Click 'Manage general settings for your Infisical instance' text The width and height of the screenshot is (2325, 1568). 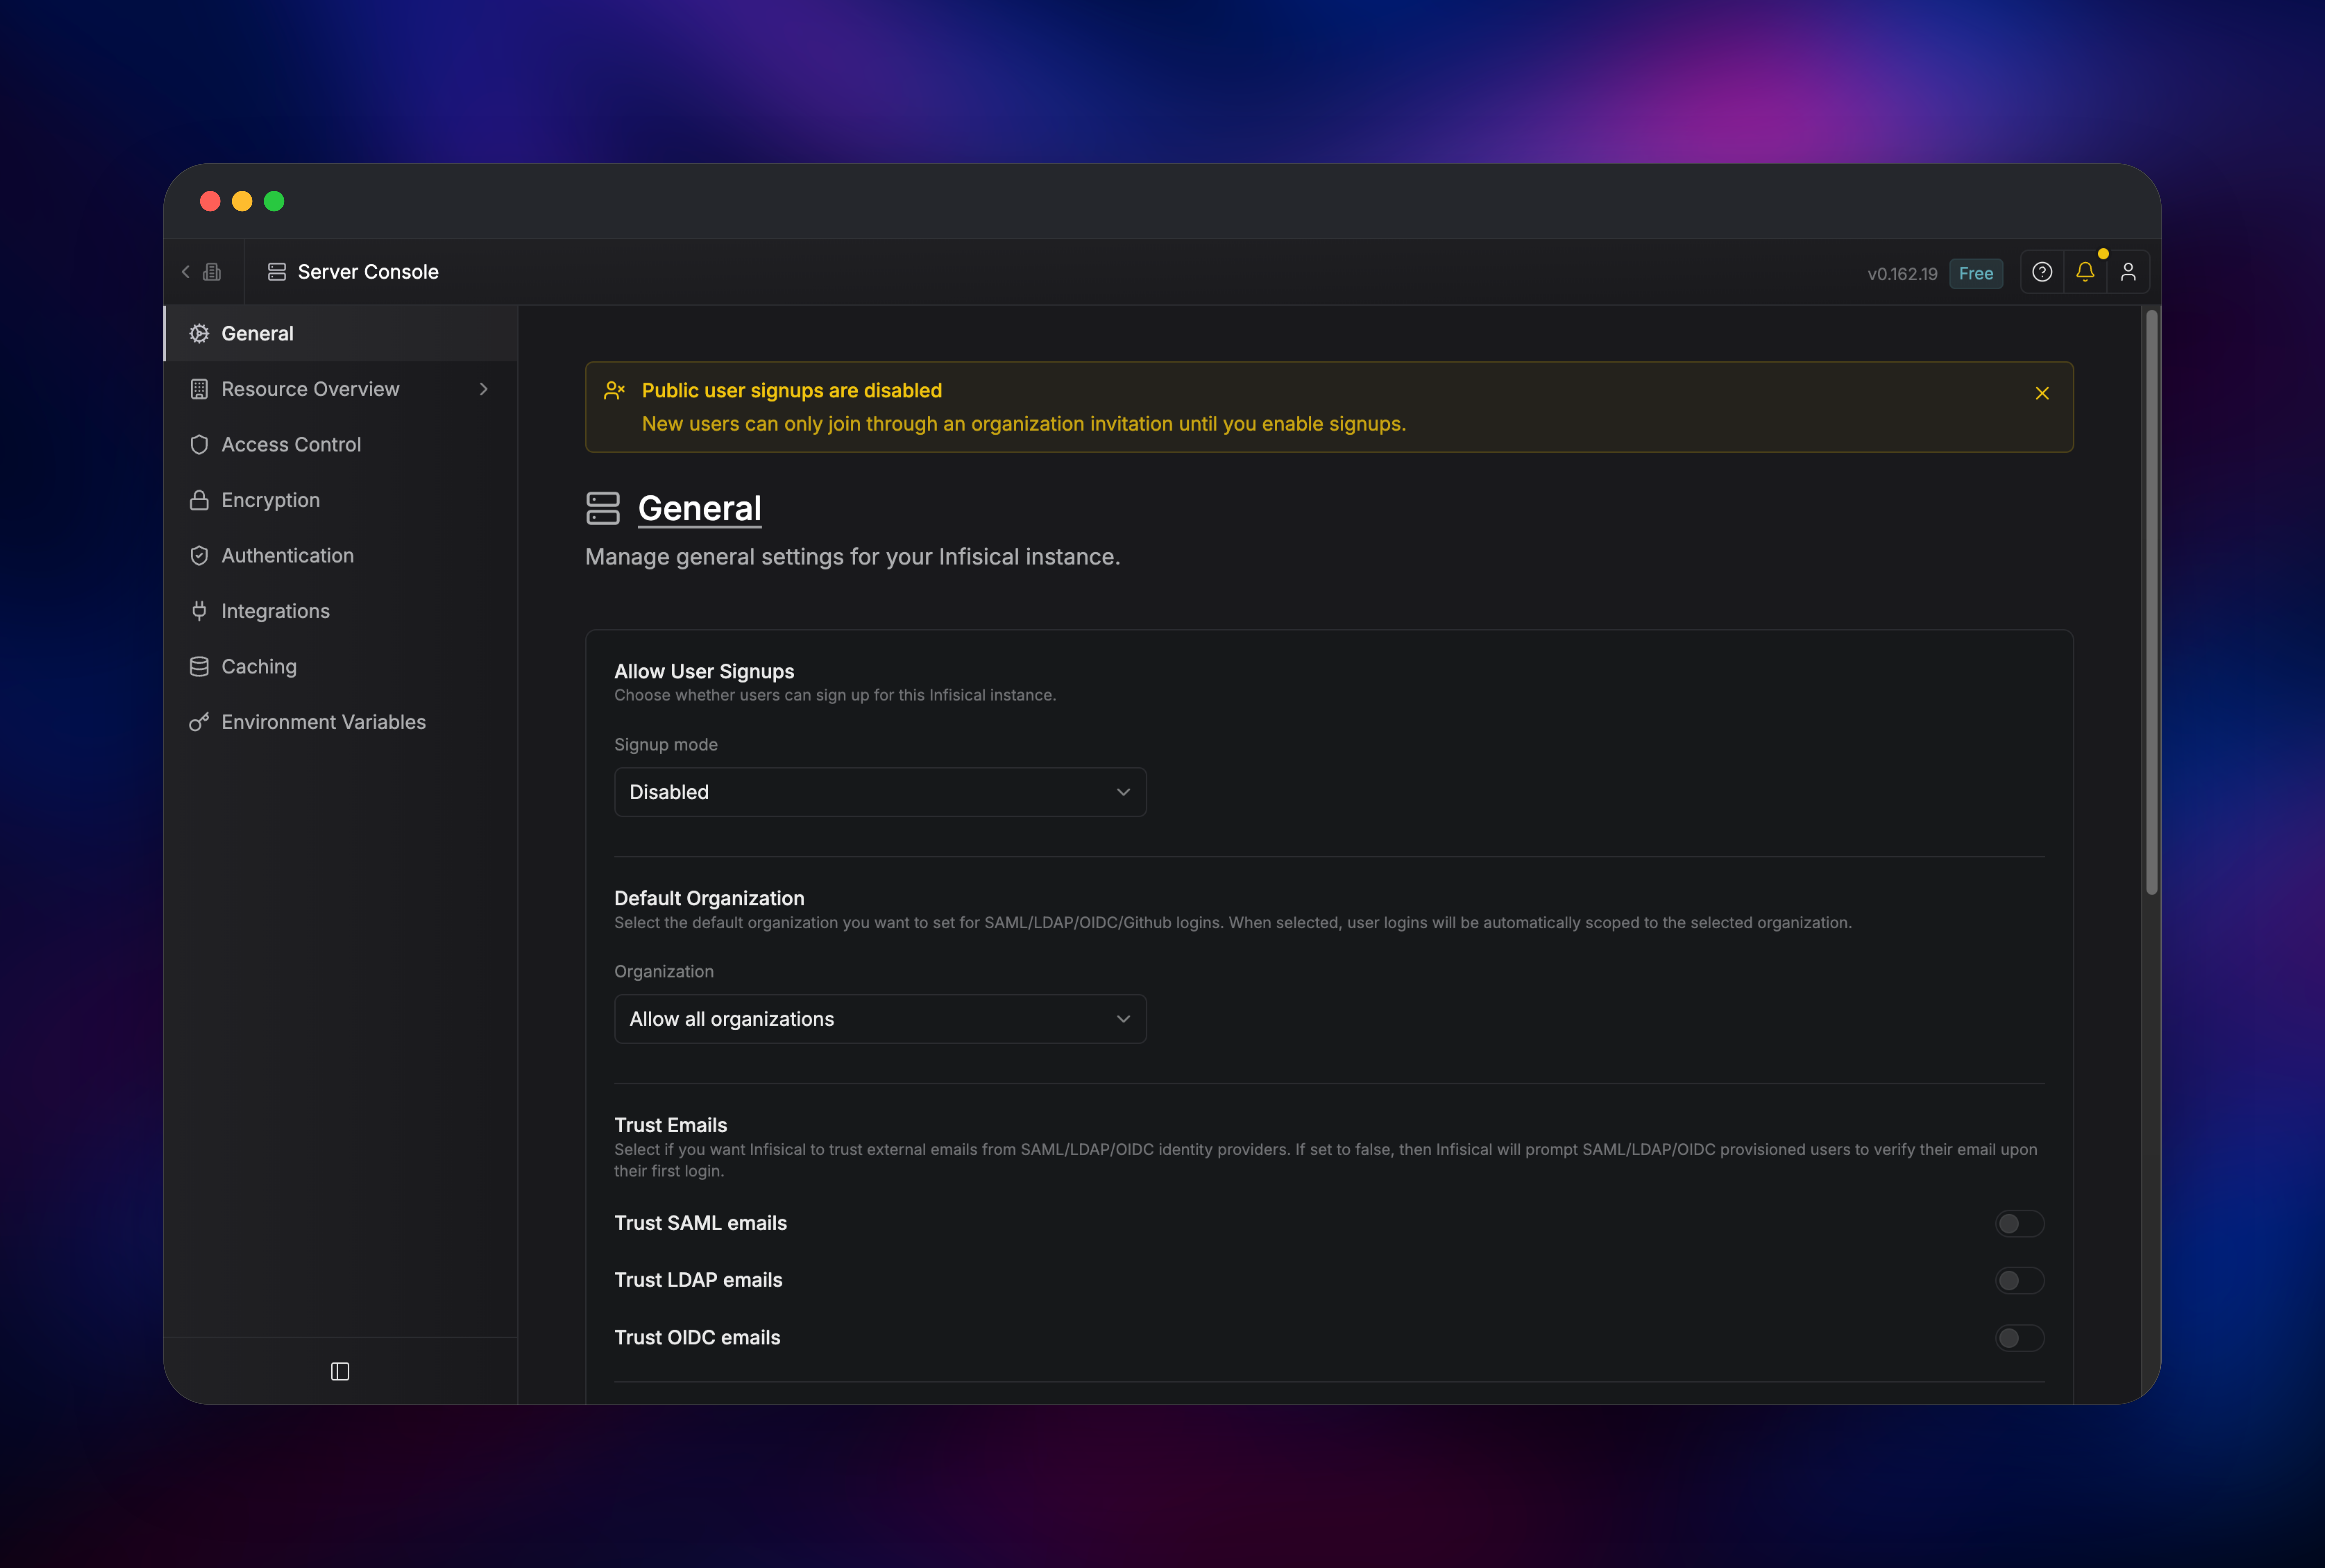[852, 557]
